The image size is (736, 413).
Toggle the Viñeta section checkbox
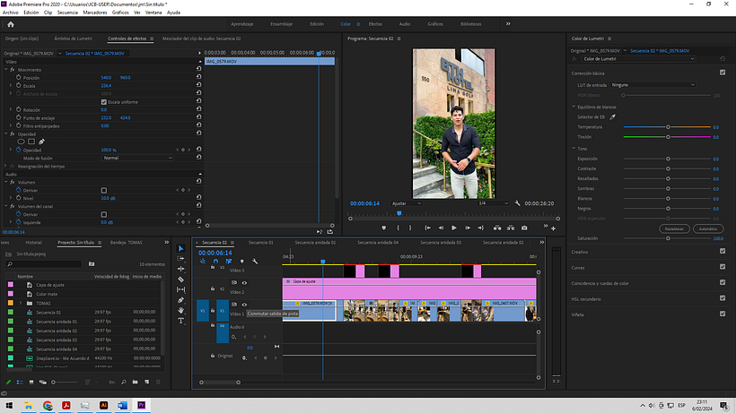723,314
